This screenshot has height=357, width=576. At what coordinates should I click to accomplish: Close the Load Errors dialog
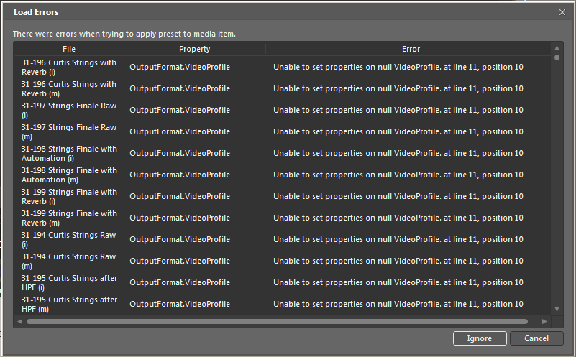pos(562,12)
